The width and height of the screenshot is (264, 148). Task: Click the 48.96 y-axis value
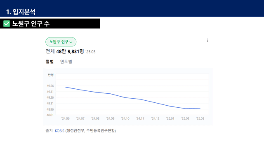tap(50, 109)
